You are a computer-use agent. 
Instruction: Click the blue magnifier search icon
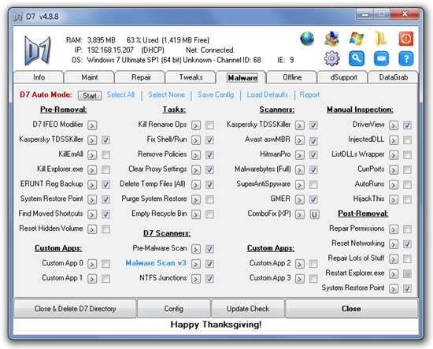coord(356,58)
